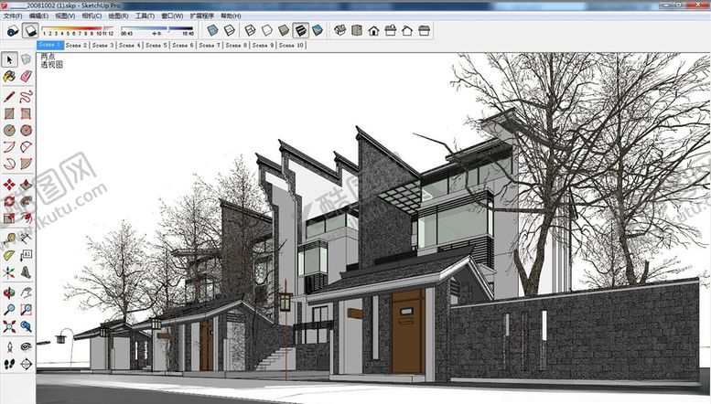Open the Scene 10 tab
This screenshot has height=404, width=711.
pos(292,44)
